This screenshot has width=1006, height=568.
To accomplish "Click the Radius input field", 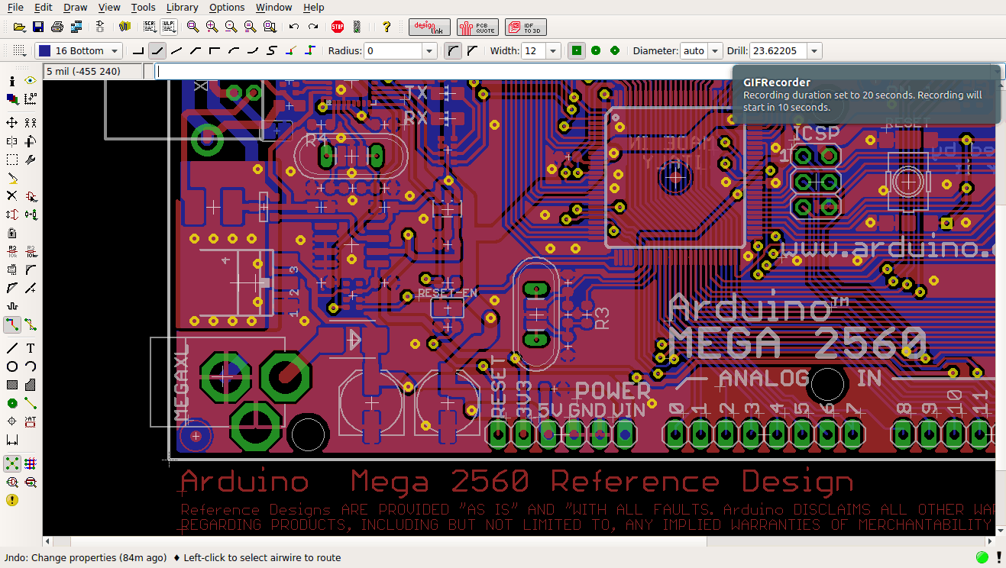I will [x=393, y=51].
